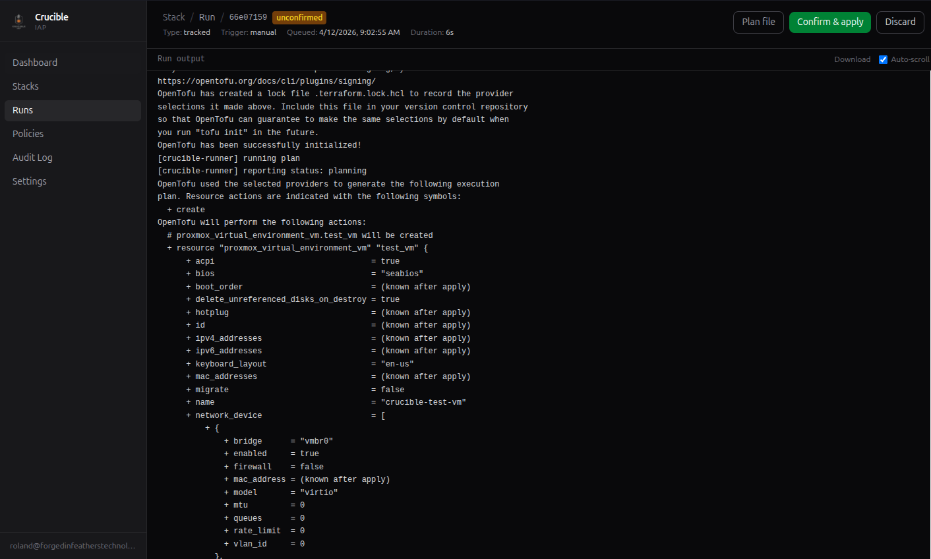Open the Policies page
Screen dimensions: 931x559
point(28,133)
